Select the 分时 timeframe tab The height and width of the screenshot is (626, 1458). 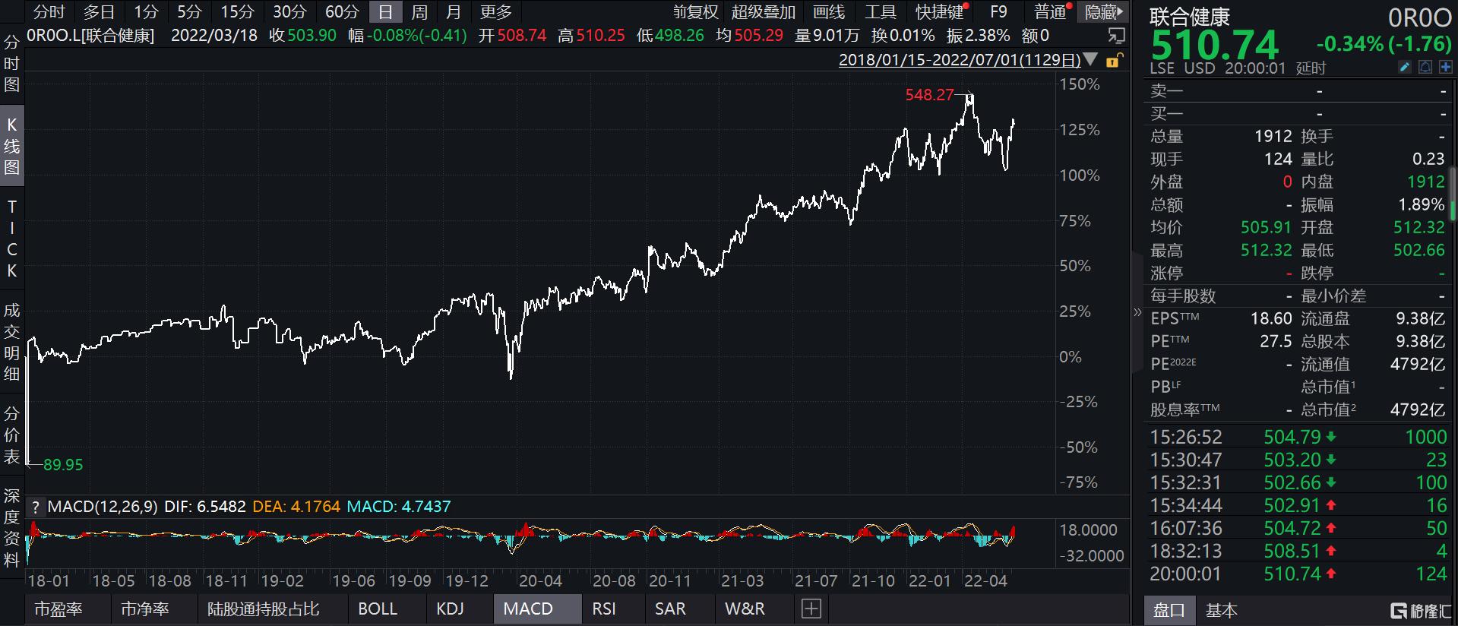[49, 11]
